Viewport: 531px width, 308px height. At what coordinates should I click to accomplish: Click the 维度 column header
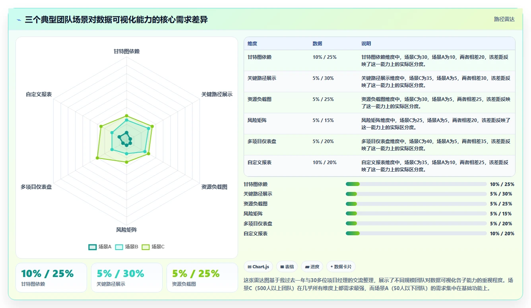[252, 44]
